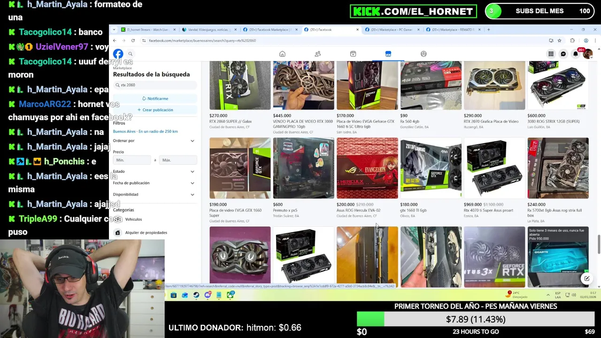Open the notifications bell icon

pyautogui.click(x=575, y=54)
